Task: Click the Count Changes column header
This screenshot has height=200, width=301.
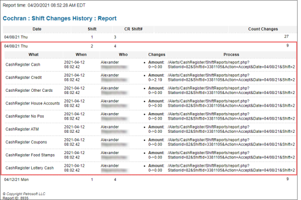Action: point(263,29)
